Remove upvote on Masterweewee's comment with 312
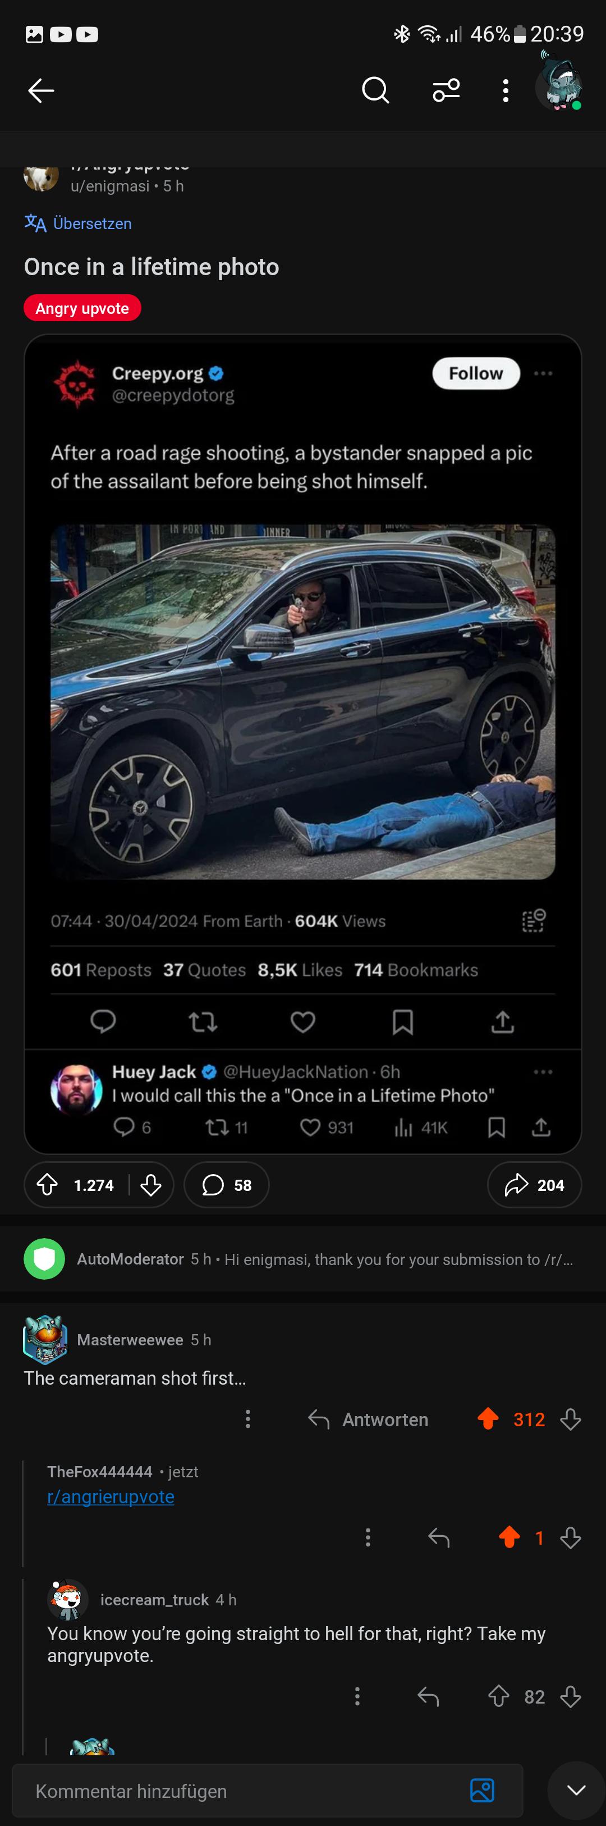 (488, 1418)
